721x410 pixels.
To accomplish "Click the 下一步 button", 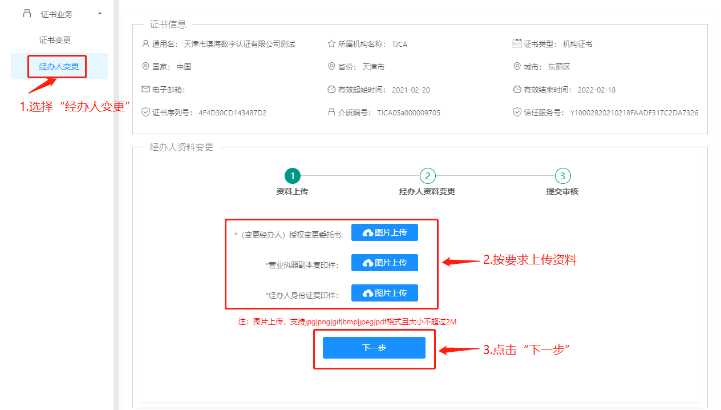I will click(374, 348).
